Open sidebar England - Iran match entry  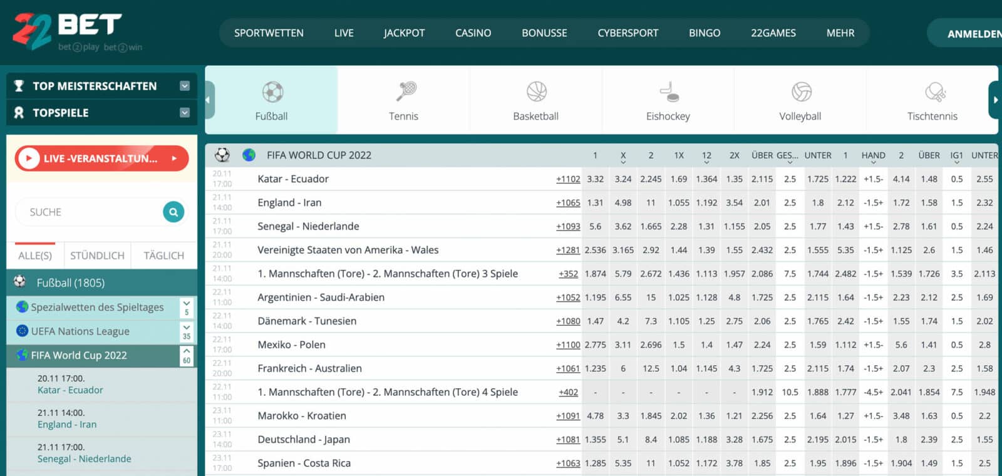(x=101, y=418)
